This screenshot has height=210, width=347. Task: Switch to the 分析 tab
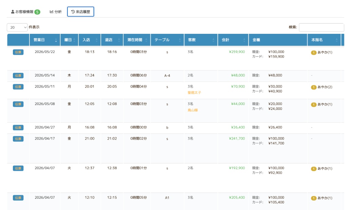click(56, 12)
